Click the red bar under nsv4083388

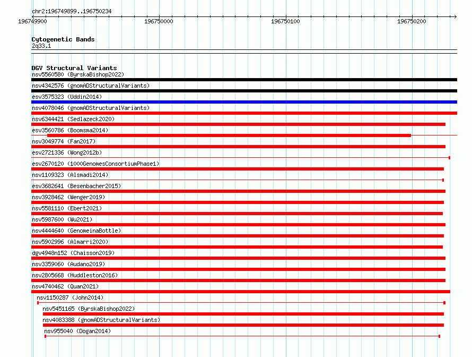(x=243, y=325)
